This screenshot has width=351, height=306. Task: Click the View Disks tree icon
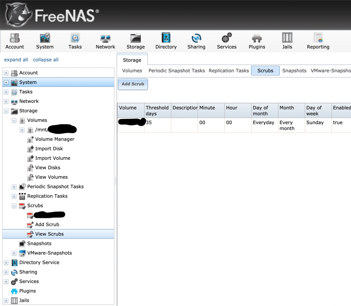click(30, 168)
